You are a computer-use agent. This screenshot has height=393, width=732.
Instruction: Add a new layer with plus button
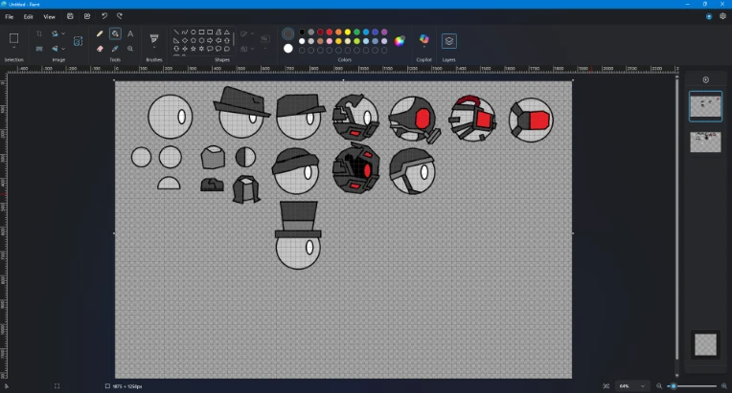pos(706,80)
